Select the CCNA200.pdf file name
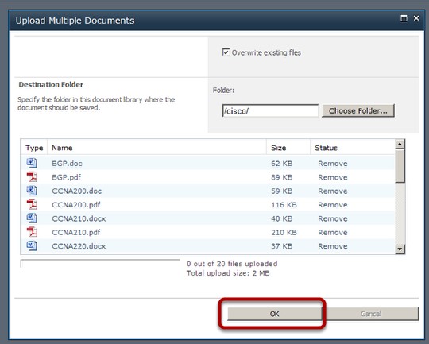Image resolution: width=429 pixels, height=344 pixels. [x=76, y=205]
